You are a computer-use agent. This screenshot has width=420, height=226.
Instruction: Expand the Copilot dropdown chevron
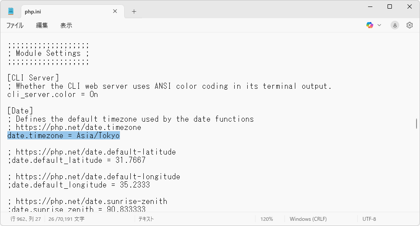point(379,25)
